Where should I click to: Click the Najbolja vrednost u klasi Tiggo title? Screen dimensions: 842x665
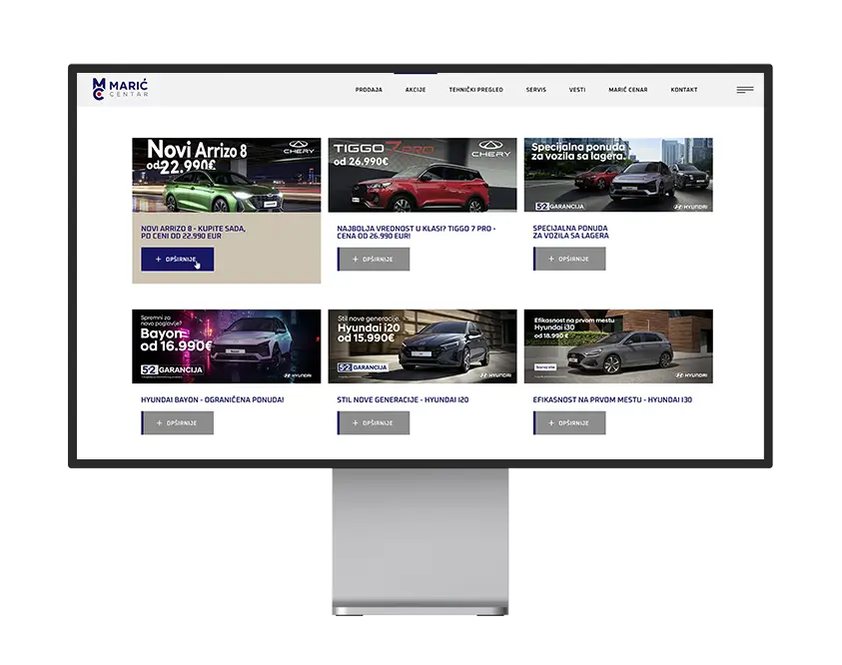click(x=417, y=232)
